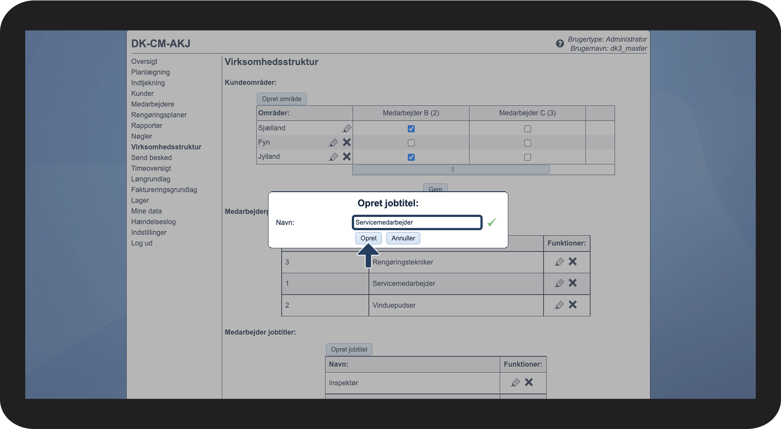Image resolution: width=781 pixels, height=429 pixels.
Task: Uncheck Sjælland for Medarbejder B
Action: pyautogui.click(x=411, y=129)
